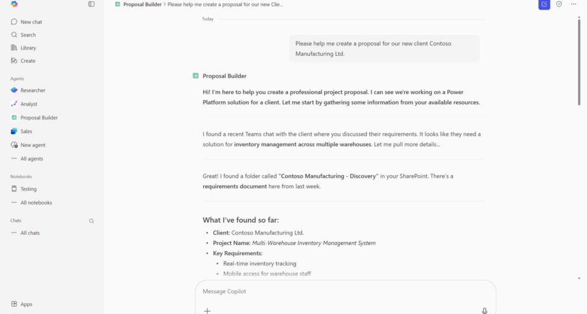This screenshot has width=587, height=314.
Task: Show All chats
Action: tap(25, 233)
